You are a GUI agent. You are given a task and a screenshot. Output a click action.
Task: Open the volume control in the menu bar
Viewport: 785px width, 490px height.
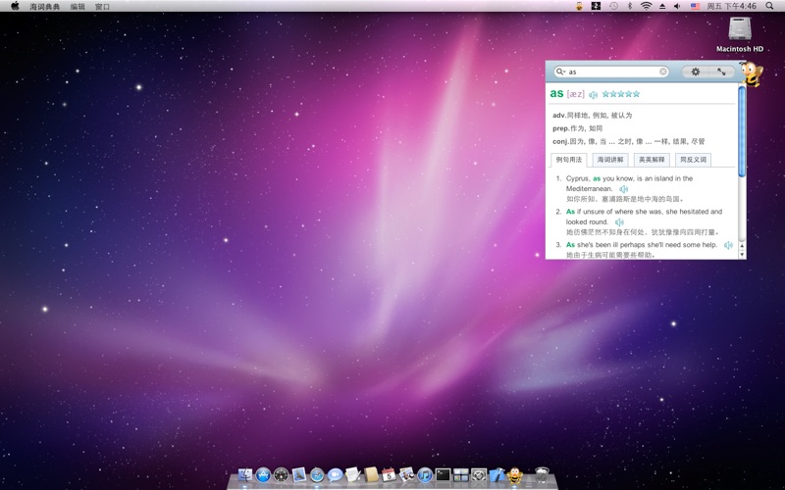(677, 6)
